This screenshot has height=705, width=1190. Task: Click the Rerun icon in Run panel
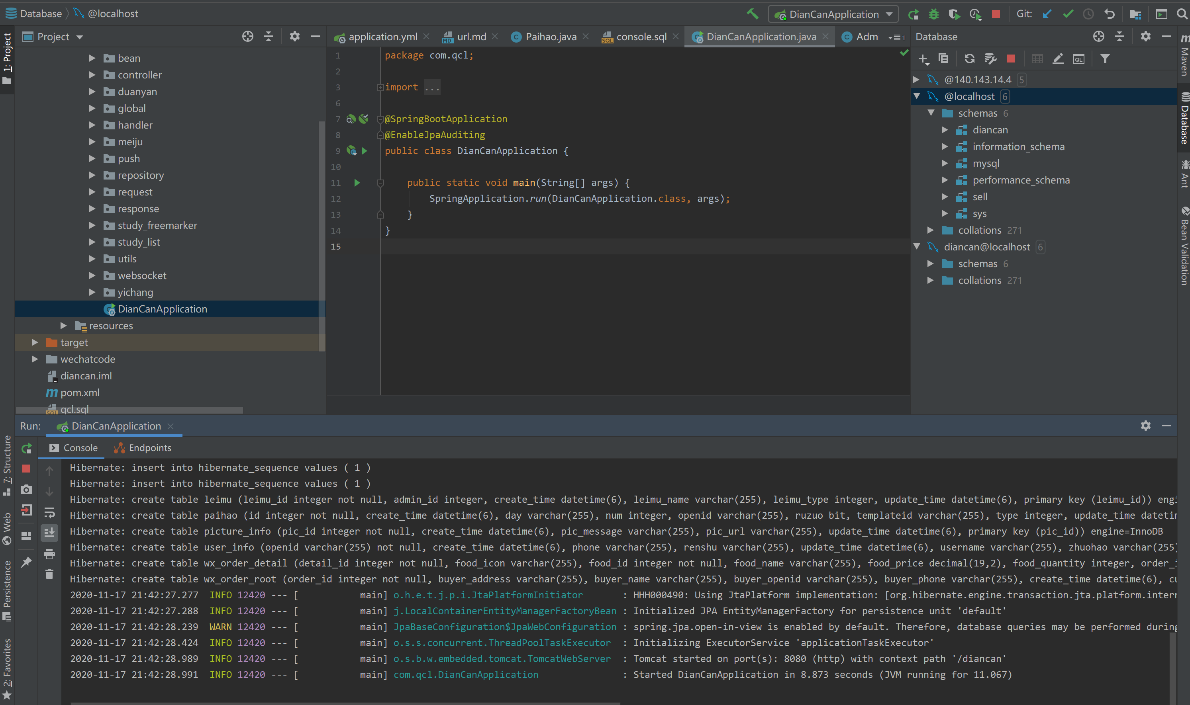click(x=27, y=448)
